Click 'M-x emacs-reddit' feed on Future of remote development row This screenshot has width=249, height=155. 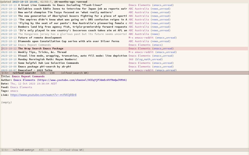pyautogui.click(x=141, y=38)
